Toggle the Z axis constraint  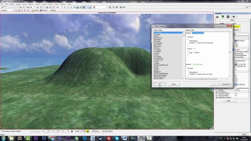click(71, 7)
